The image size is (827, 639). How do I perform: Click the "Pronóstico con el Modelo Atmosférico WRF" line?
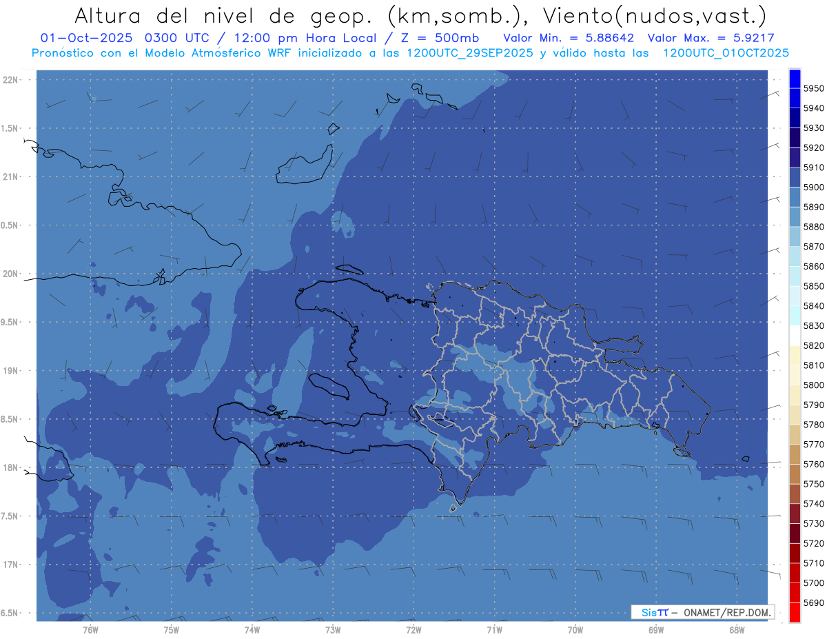161,53
